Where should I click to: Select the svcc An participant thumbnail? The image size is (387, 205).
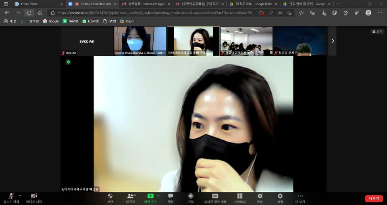pos(87,41)
